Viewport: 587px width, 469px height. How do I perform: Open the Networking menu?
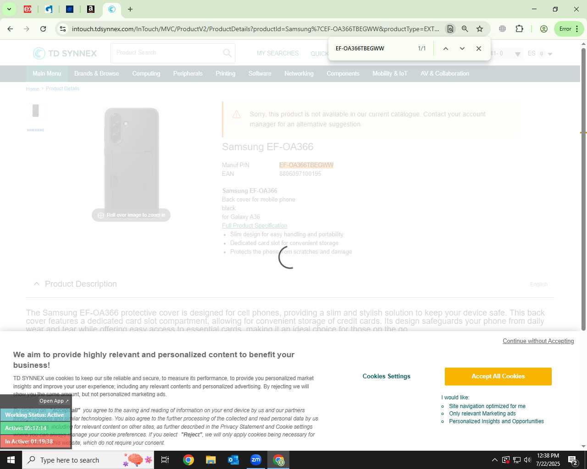coord(299,74)
